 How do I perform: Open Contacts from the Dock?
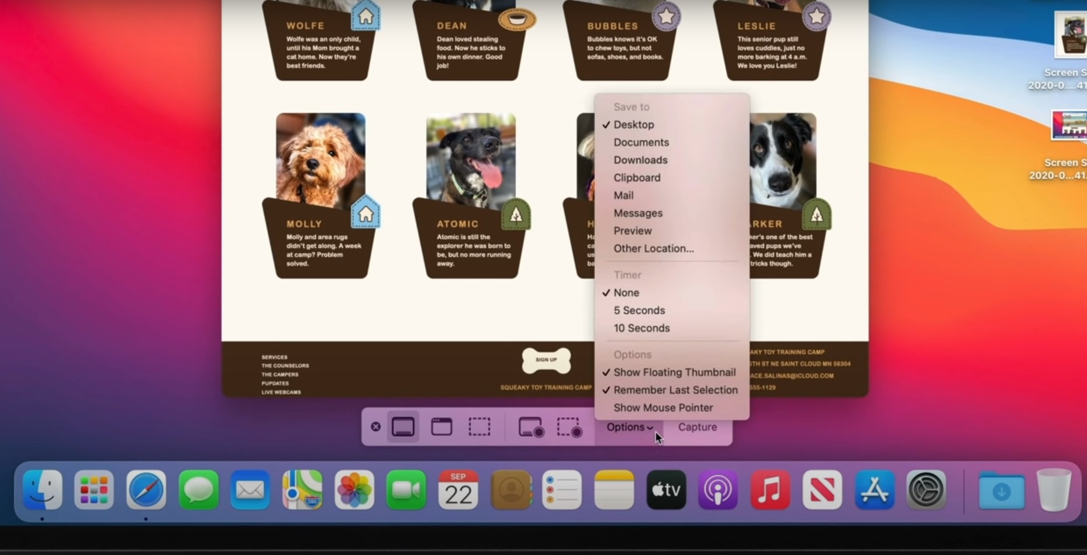pos(510,489)
